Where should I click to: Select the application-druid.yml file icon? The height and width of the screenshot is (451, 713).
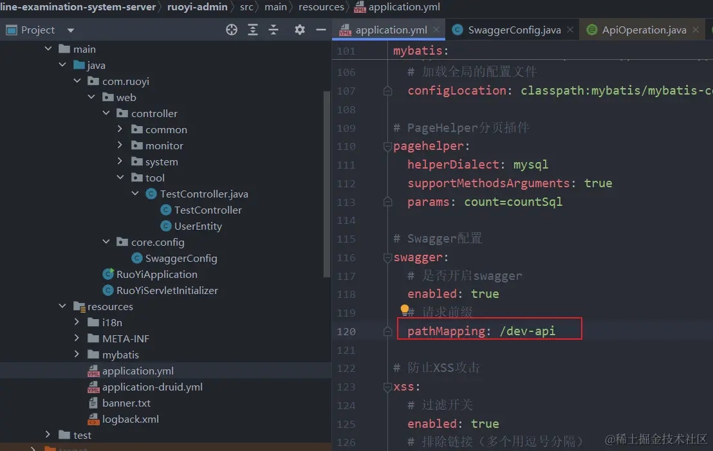click(x=93, y=387)
